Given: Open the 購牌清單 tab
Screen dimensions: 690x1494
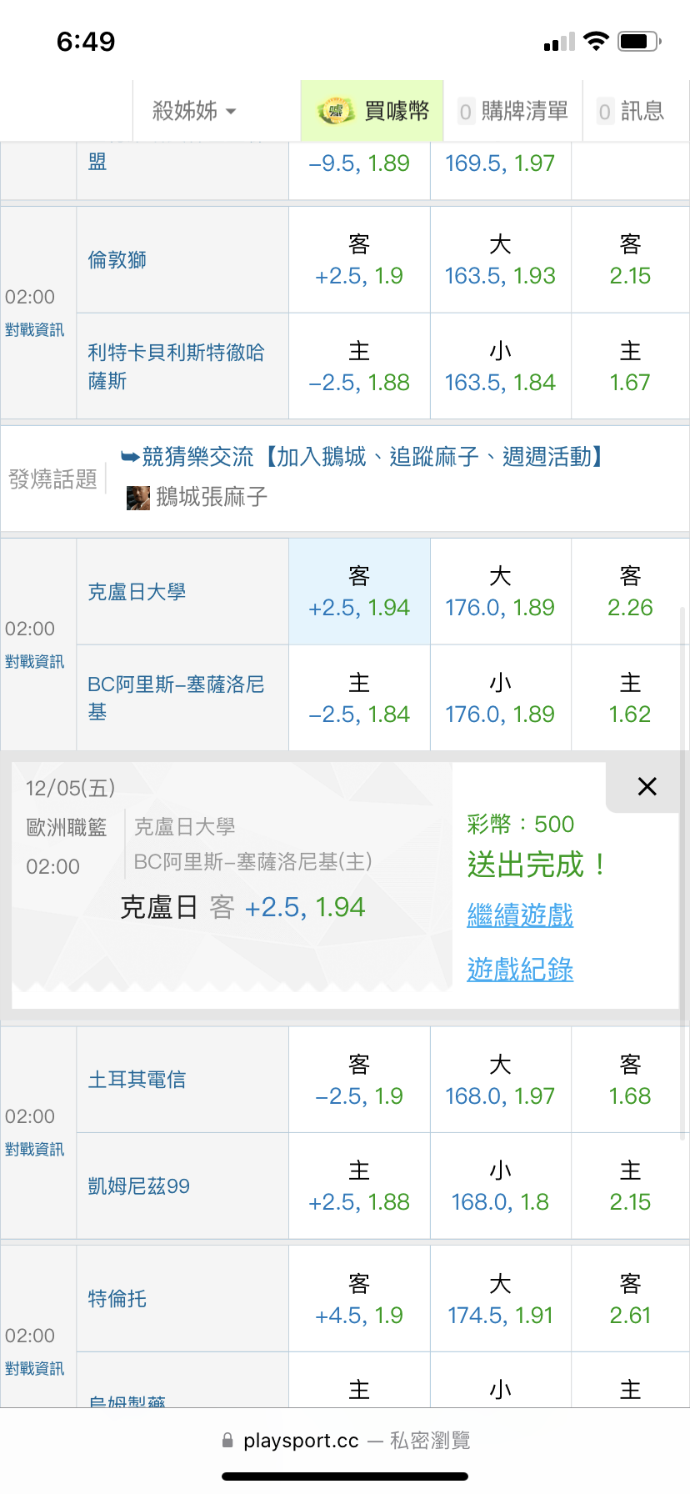Looking at the screenshot, I should pos(513,111).
